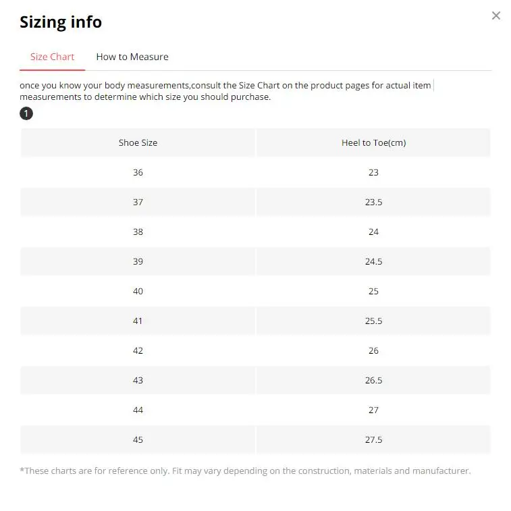Switch to the How to Measure tab
This screenshot has height=511, width=511.
132,57
